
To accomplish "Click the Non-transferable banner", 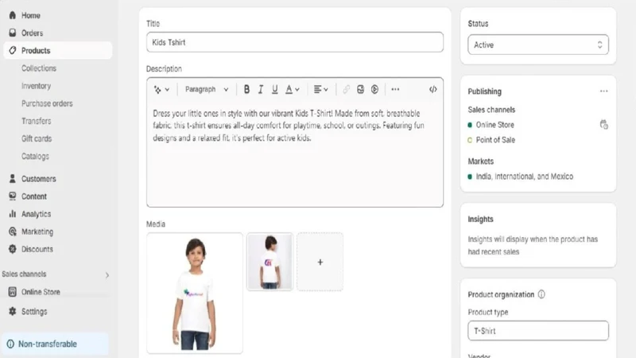I will point(55,344).
